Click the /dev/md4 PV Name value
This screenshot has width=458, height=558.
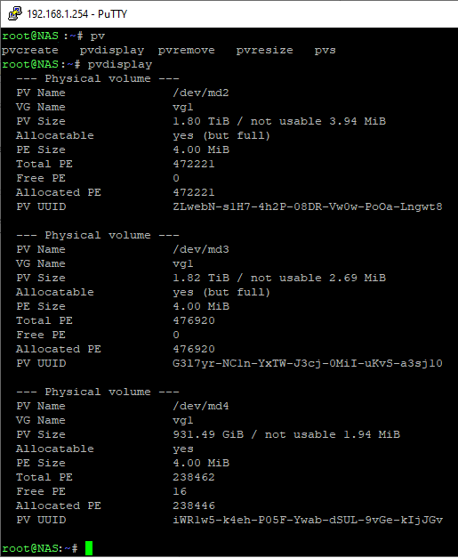(201, 406)
